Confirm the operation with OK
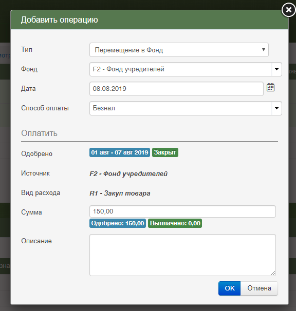This screenshot has width=296, height=311. tap(229, 288)
